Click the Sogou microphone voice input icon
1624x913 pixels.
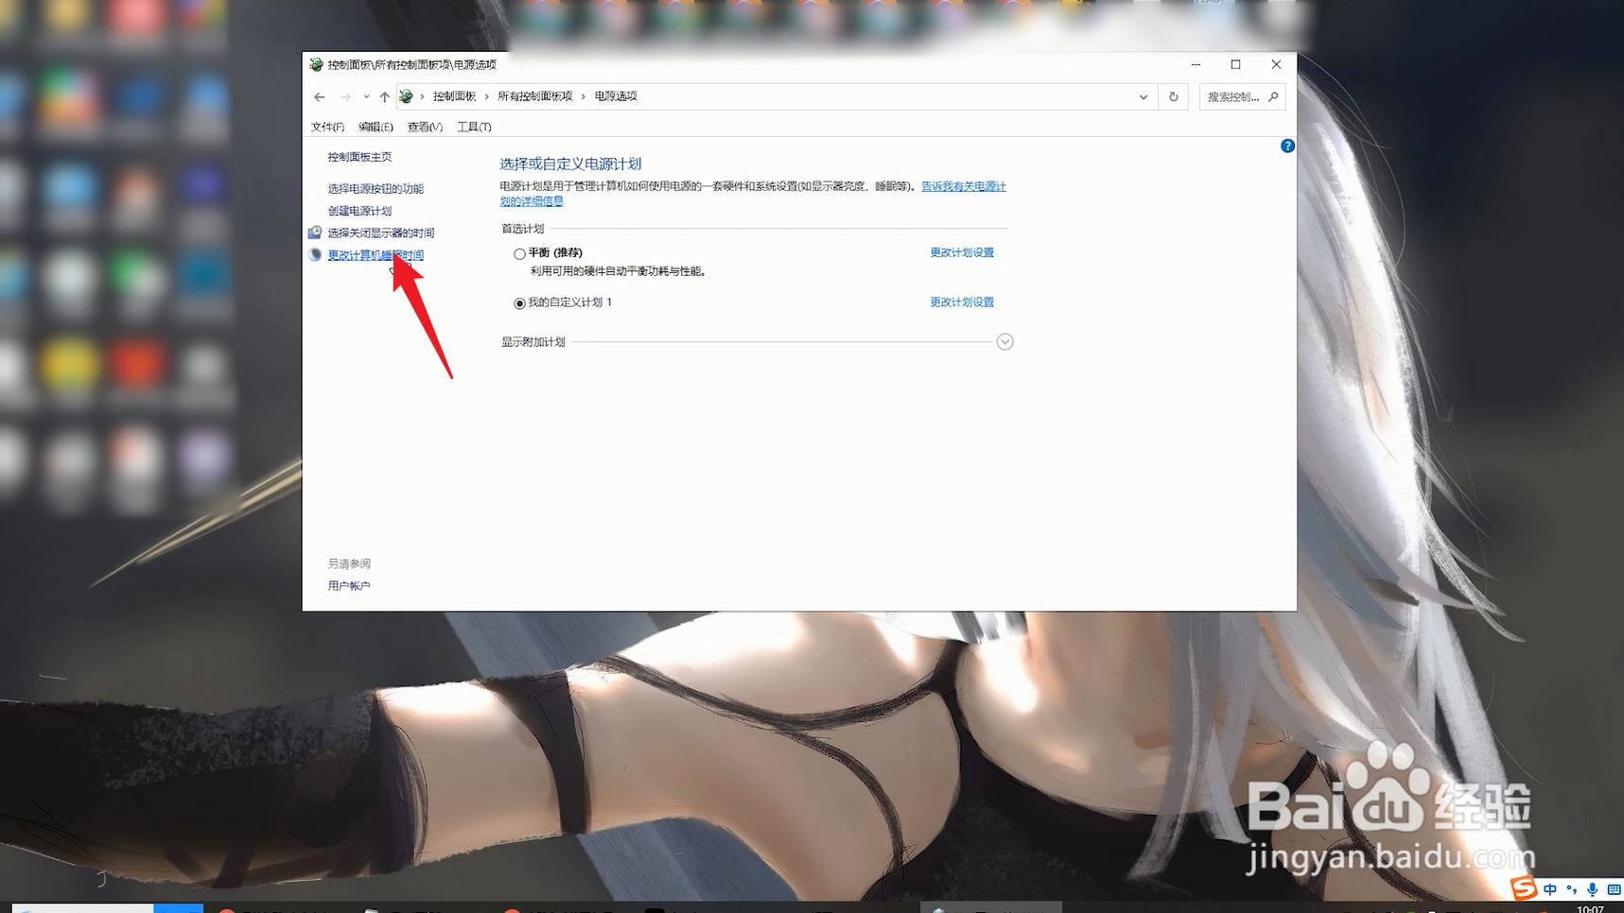[1593, 889]
